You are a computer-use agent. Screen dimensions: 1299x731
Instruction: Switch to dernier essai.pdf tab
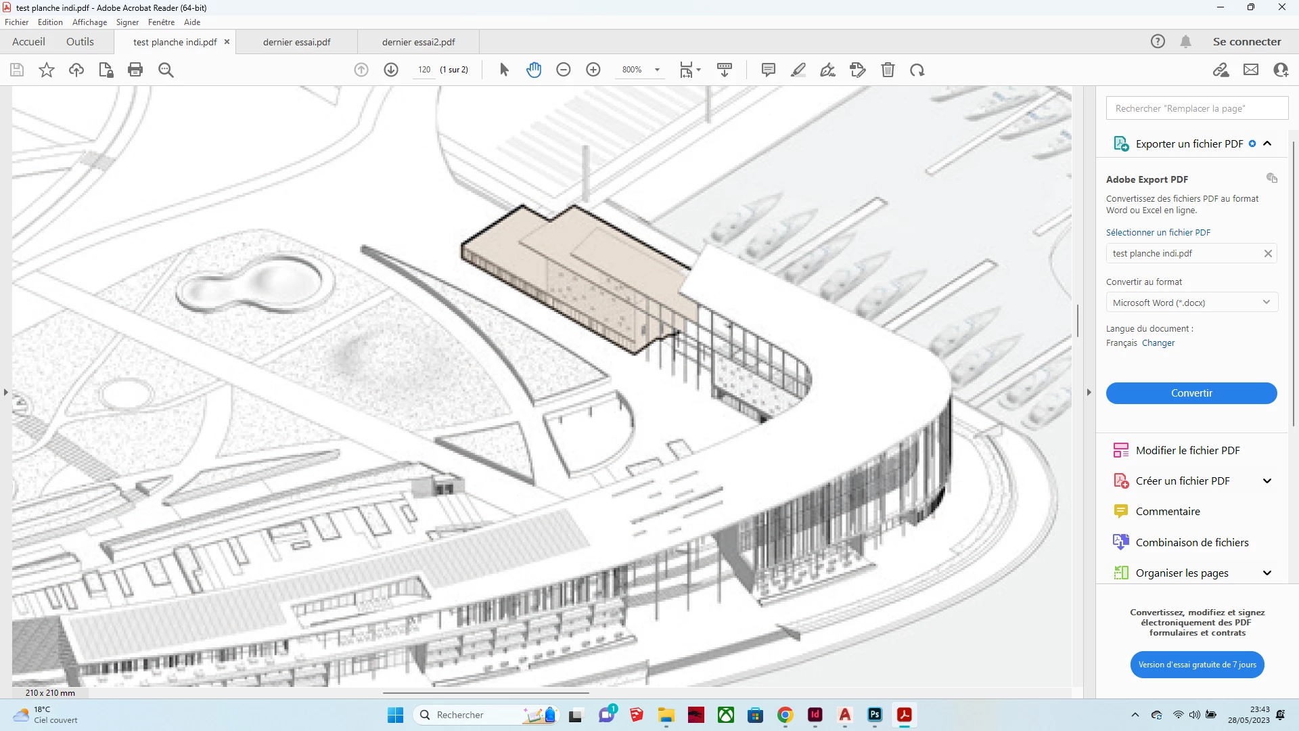point(297,42)
